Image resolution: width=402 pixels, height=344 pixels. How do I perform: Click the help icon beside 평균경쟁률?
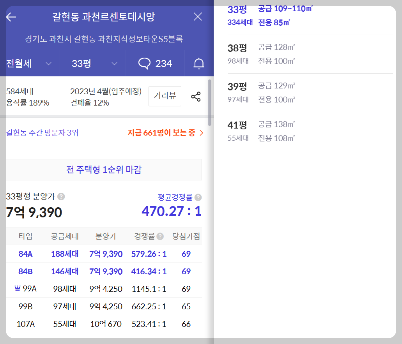(199, 198)
